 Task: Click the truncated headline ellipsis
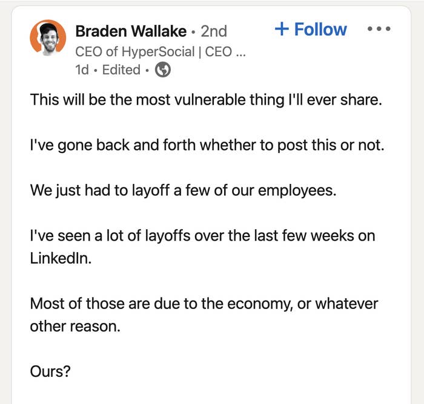(240, 54)
